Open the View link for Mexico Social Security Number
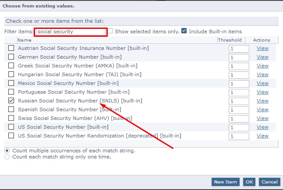Image resolution: width=283 pixels, height=190 pixels. (262, 83)
